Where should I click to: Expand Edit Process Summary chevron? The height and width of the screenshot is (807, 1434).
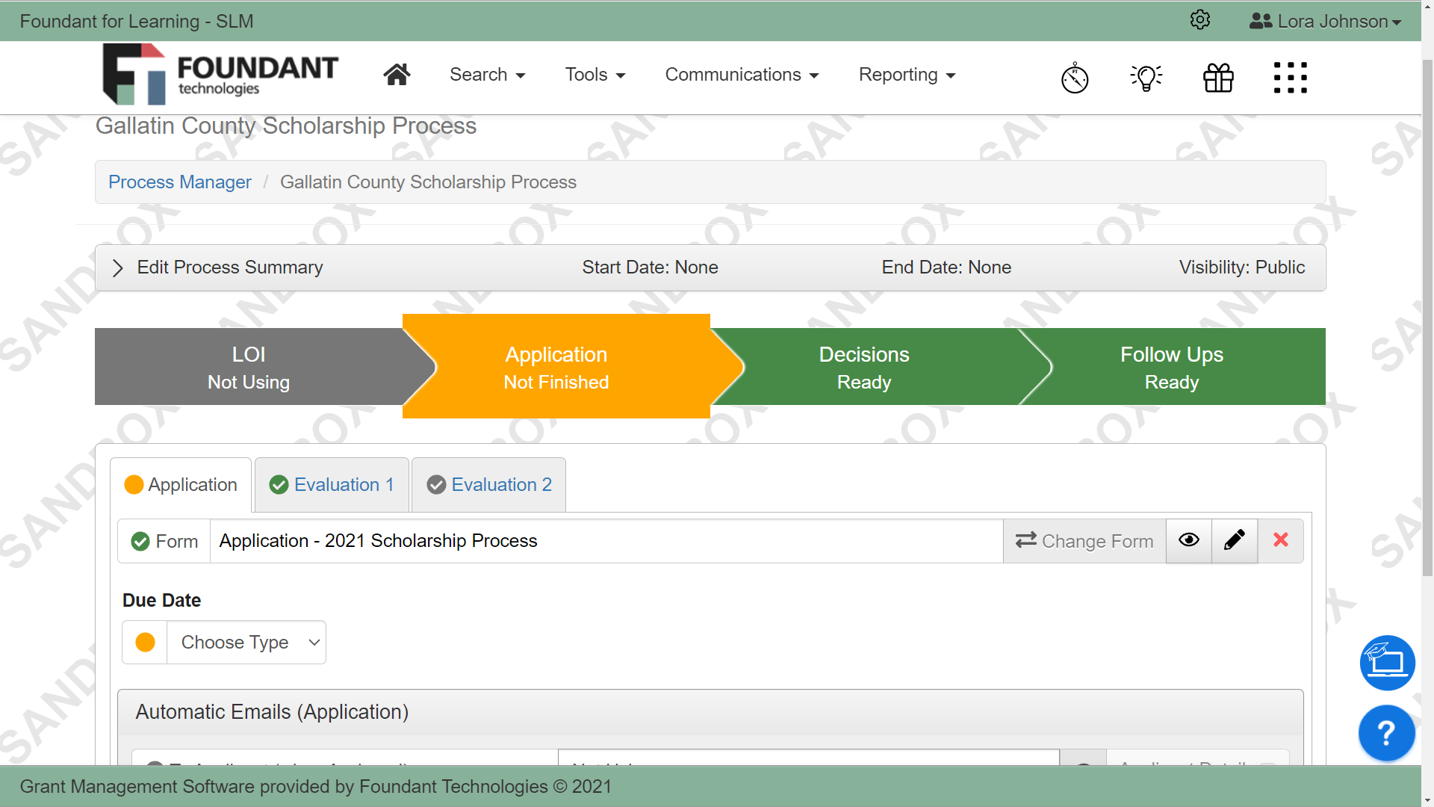117,268
